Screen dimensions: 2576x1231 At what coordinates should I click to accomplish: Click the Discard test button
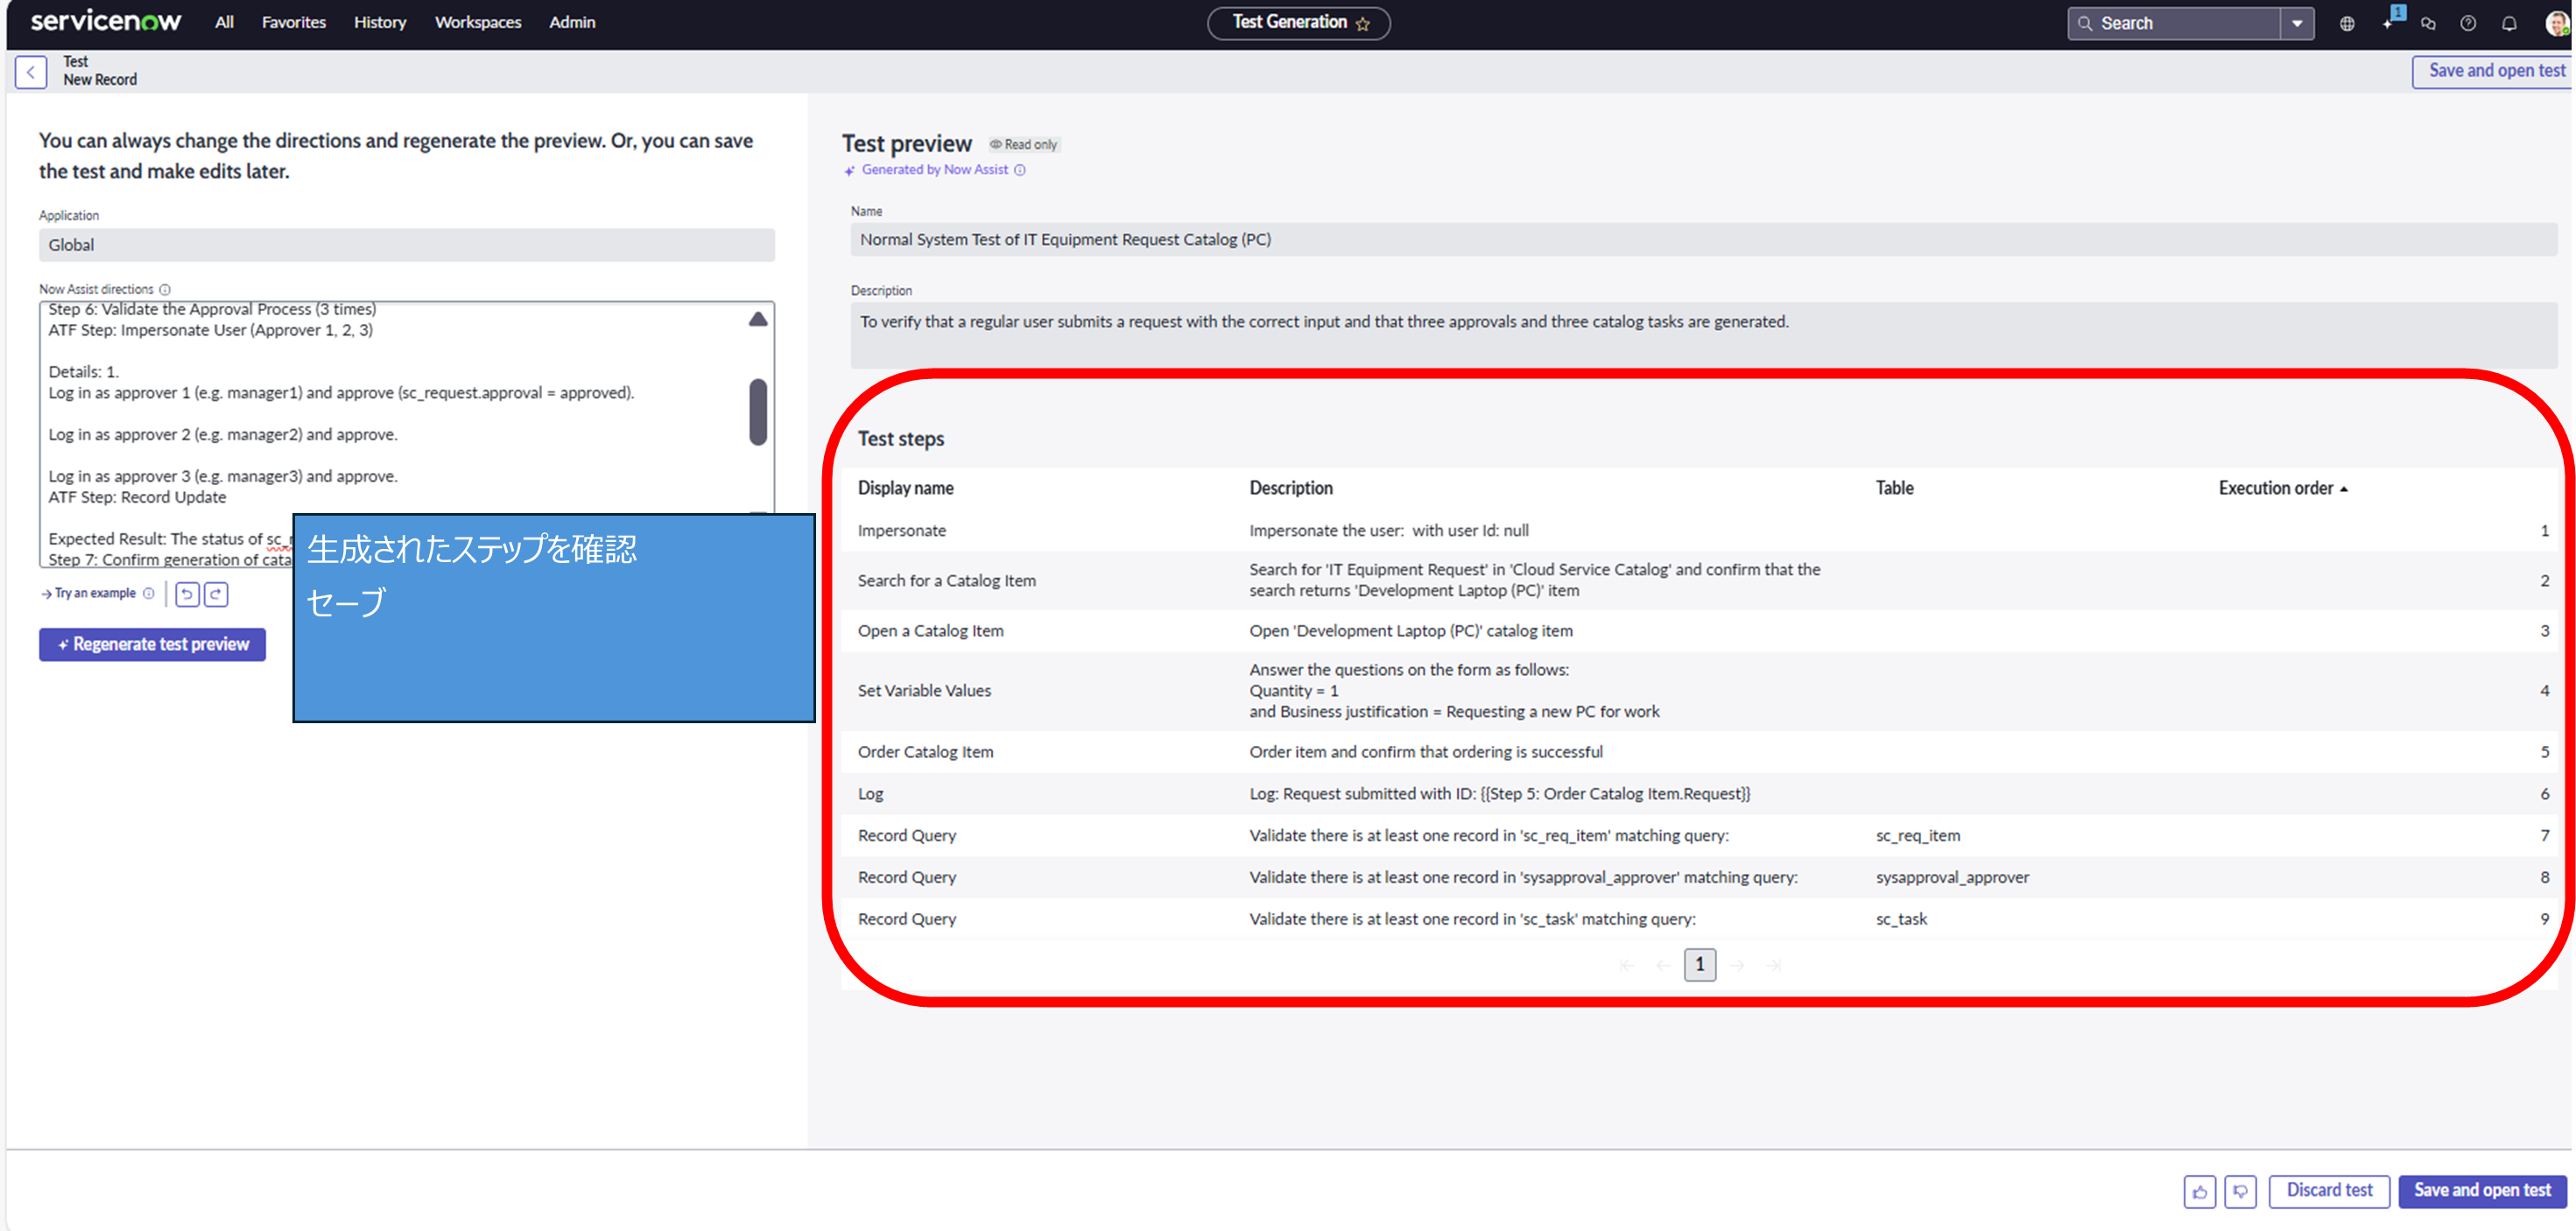[2328, 1190]
